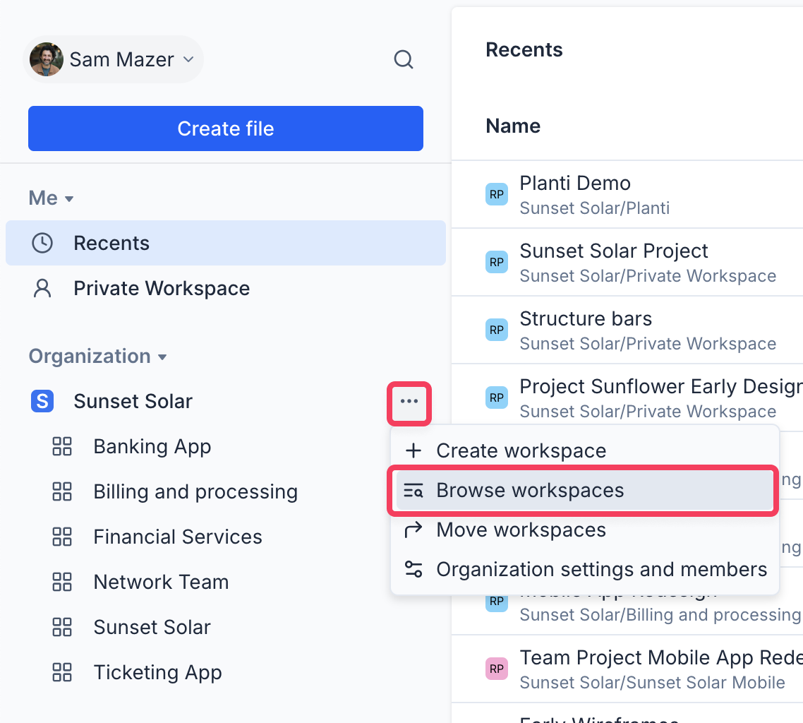Click Sam Mazer's profile avatar
This screenshot has height=723, width=803.
[47, 59]
